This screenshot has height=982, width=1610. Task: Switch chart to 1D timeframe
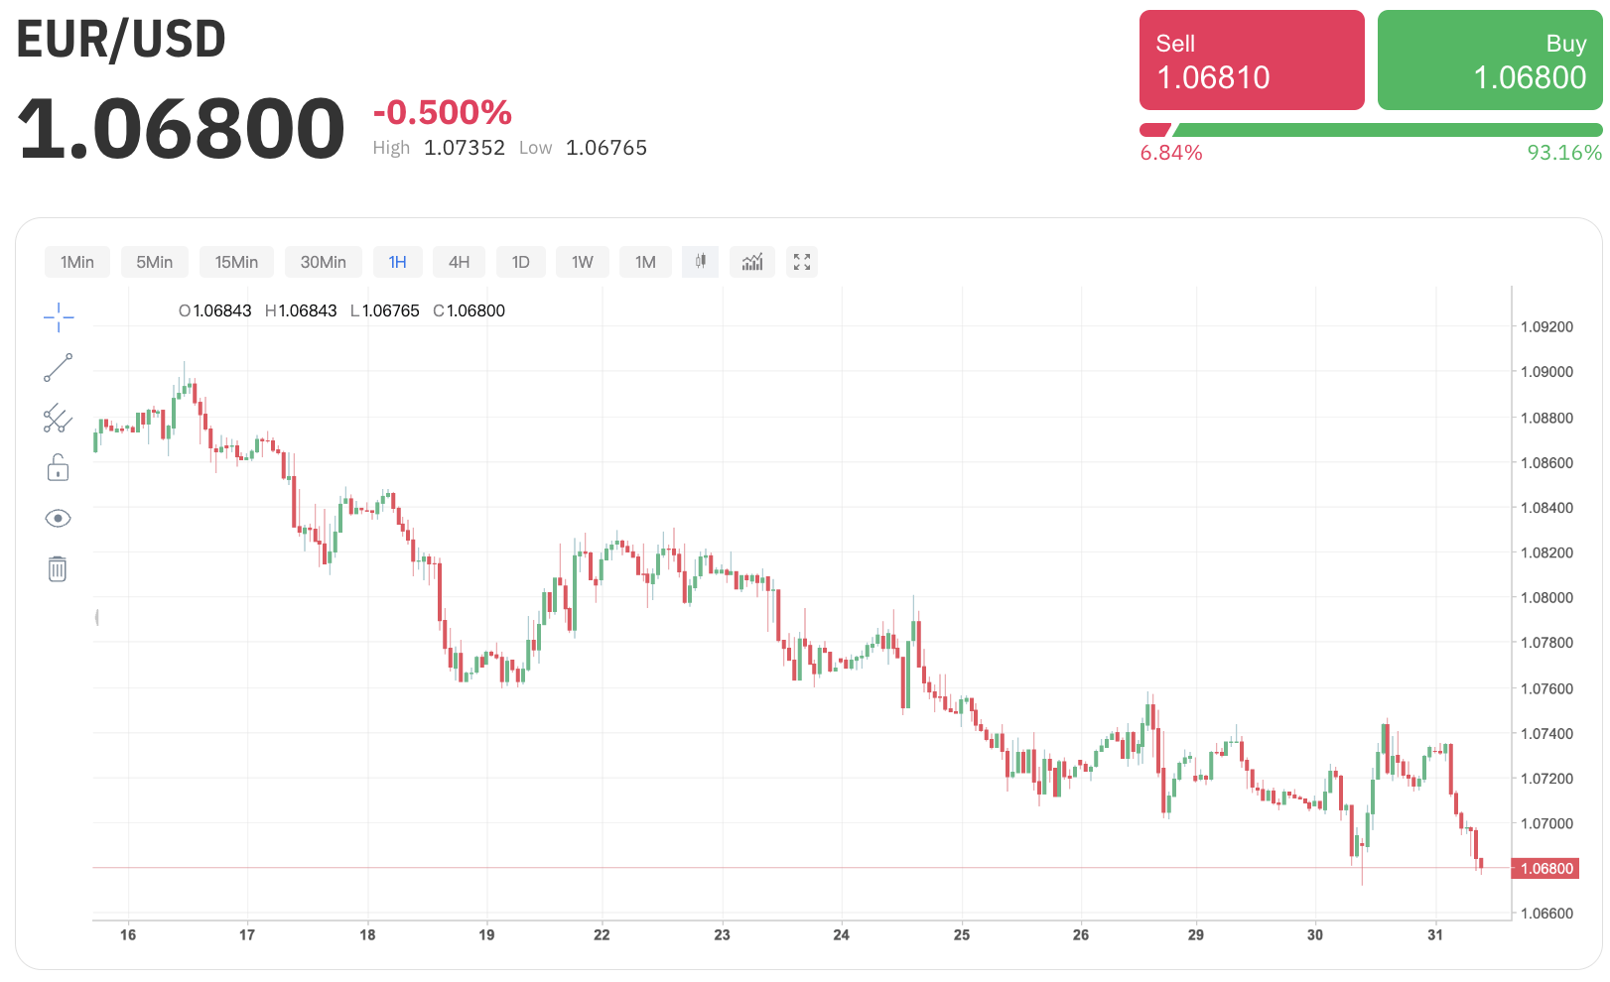tap(520, 262)
